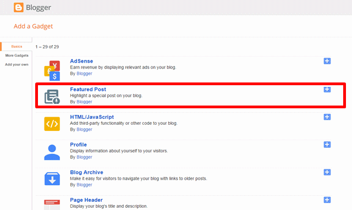Click Blogger author link under HTML/JavaScript
The image size is (352, 210).
(x=84, y=129)
